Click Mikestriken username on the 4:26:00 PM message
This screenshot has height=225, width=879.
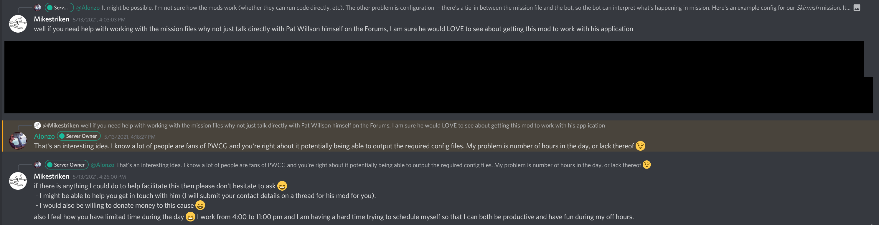click(x=52, y=176)
